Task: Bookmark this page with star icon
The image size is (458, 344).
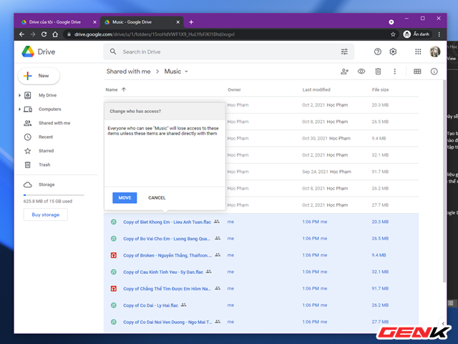Action: [393, 34]
